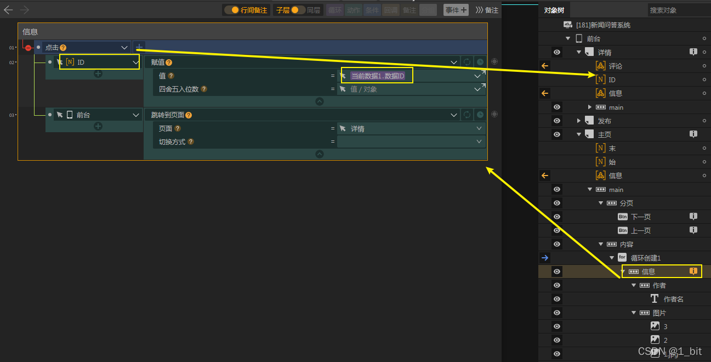The width and height of the screenshot is (711, 362).
Task: Collapse the 前台 tree node
Action: (x=568, y=38)
